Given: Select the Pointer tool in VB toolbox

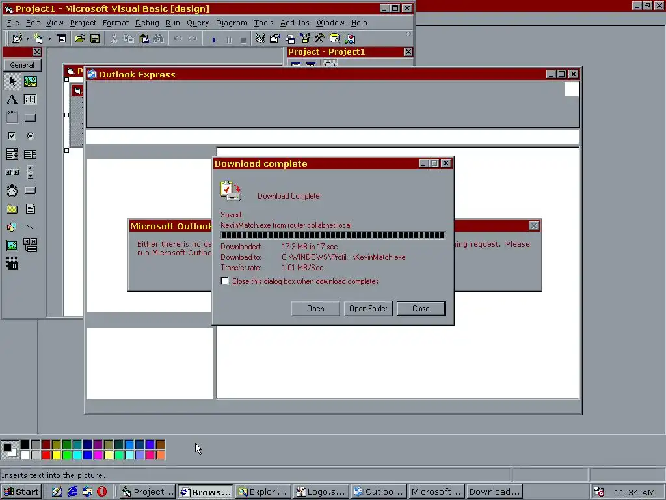Looking at the screenshot, I should pos(12,81).
